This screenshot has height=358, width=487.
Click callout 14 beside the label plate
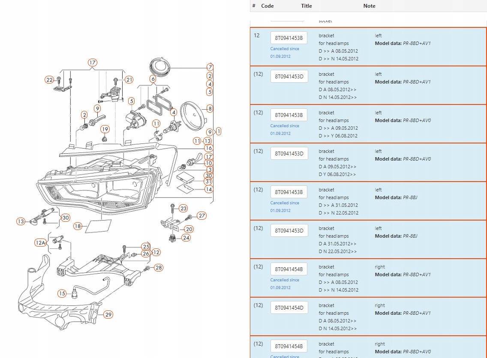209,189
